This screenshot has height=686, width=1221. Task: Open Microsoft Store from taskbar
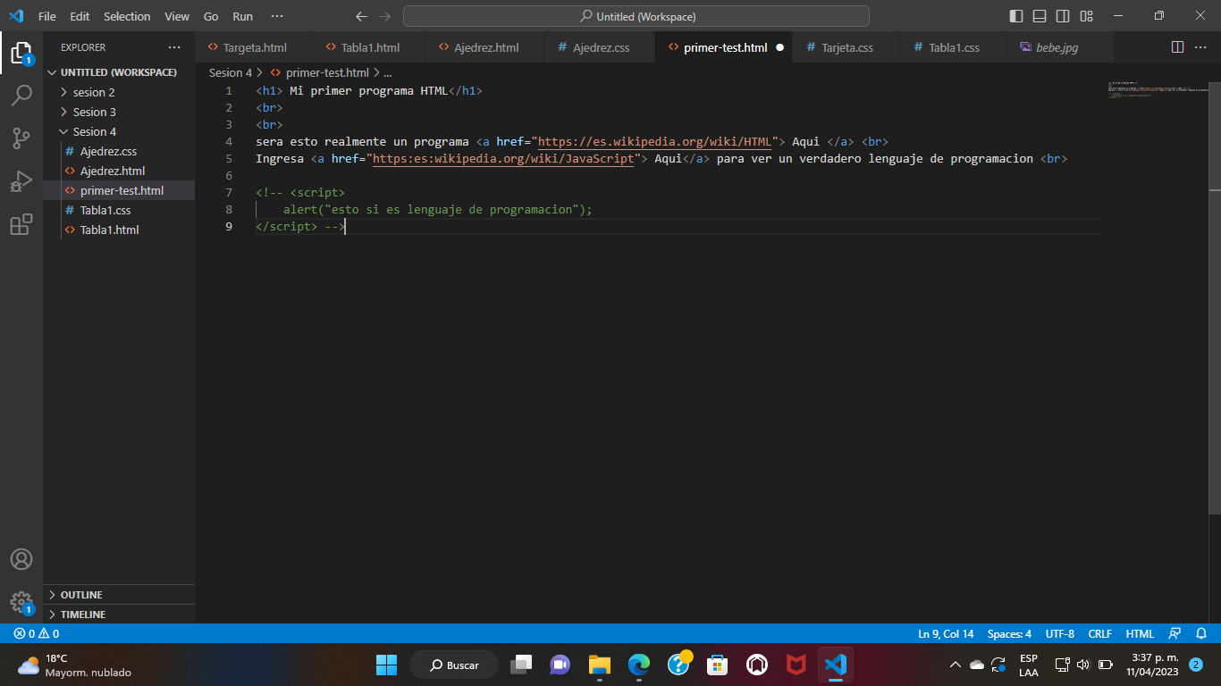pyautogui.click(x=718, y=665)
